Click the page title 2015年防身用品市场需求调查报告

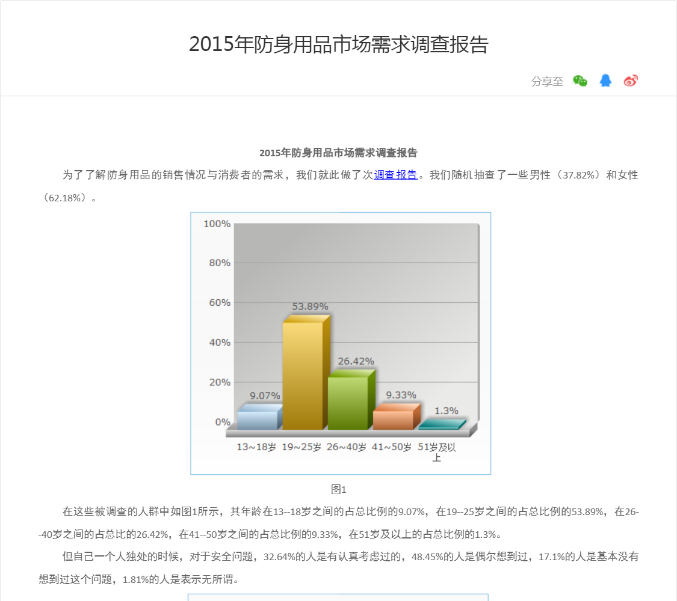pos(338,44)
